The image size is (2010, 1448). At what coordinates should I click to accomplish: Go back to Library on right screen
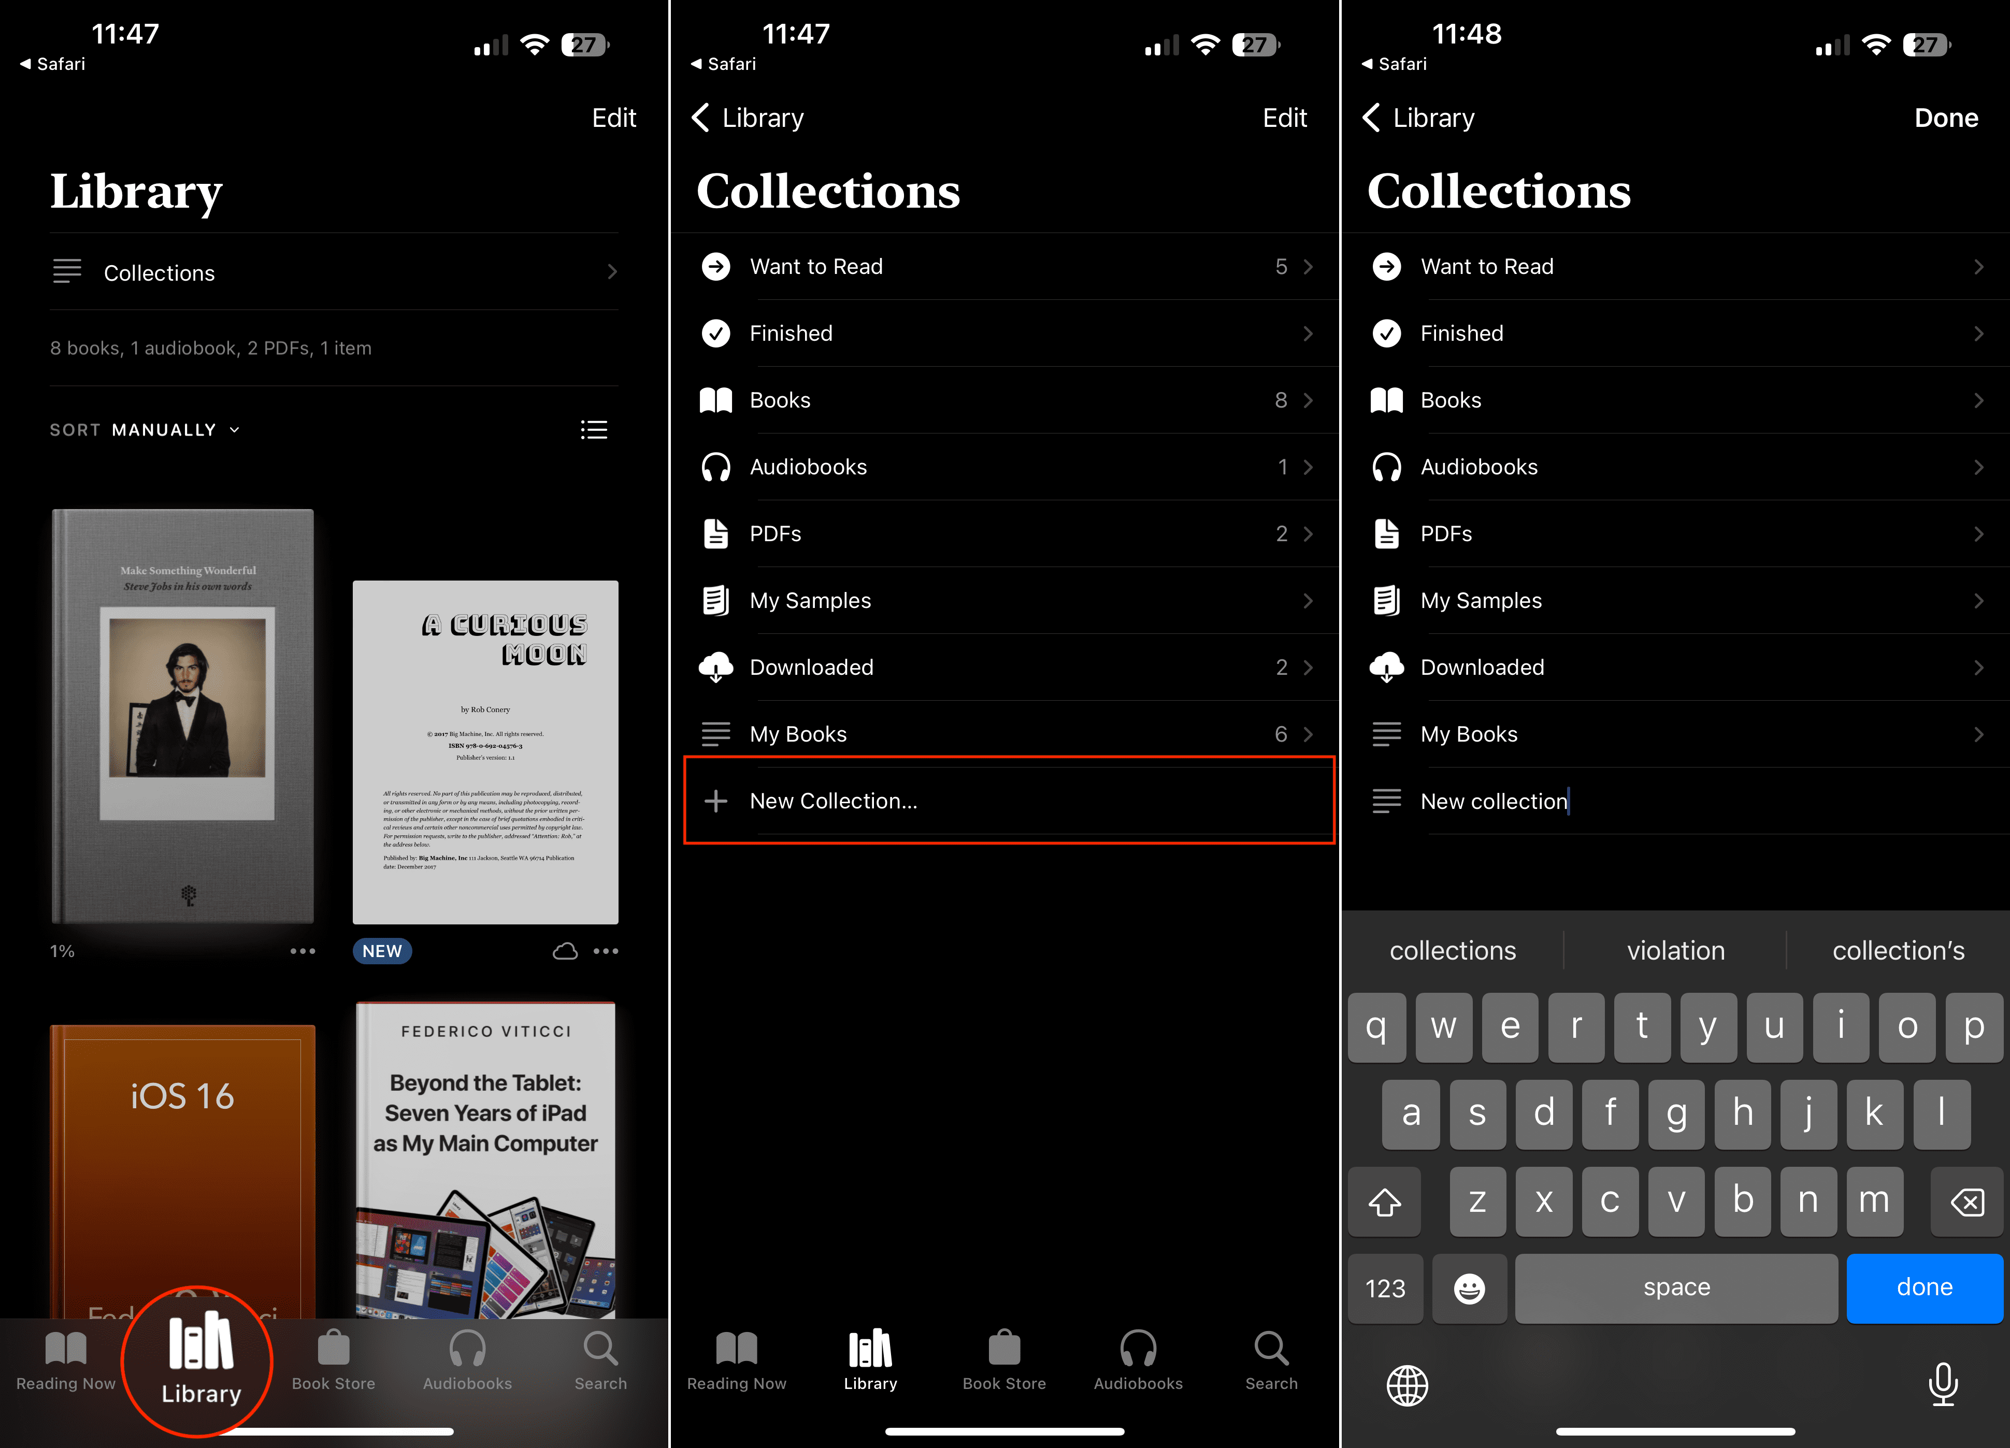pos(1419,118)
